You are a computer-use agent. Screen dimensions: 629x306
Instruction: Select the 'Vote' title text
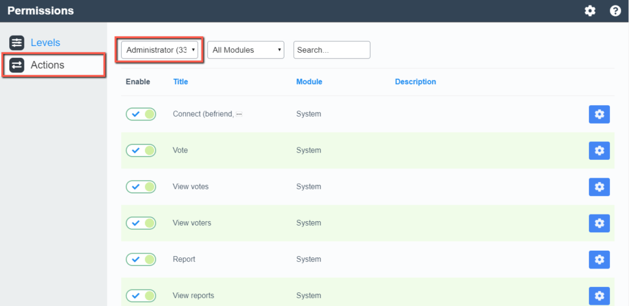tap(180, 151)
